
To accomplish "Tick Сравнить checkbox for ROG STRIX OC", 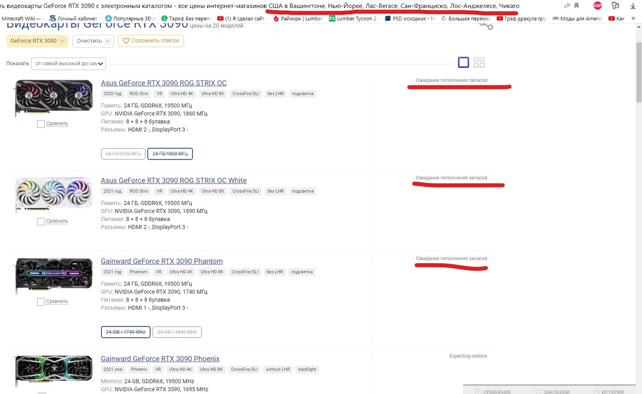I will (41, 124).
